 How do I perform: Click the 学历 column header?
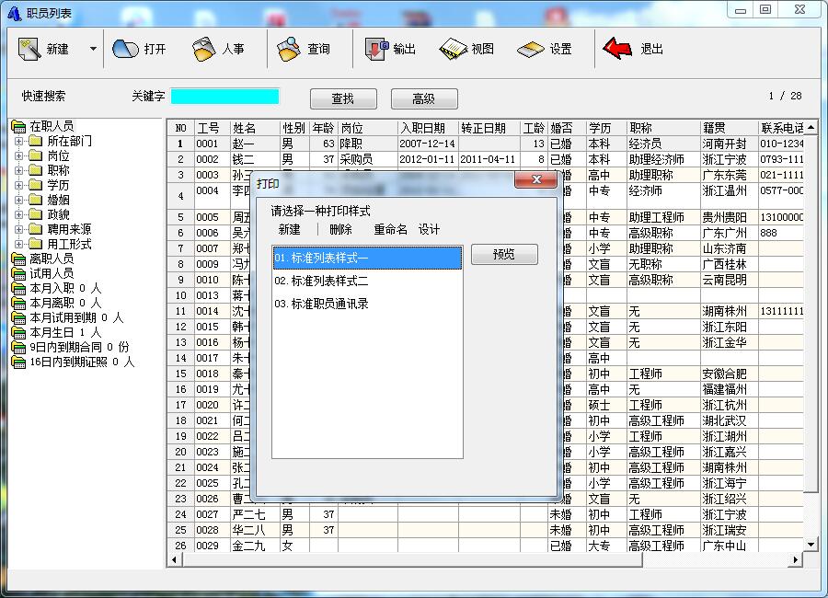click(x=606, y=129)
